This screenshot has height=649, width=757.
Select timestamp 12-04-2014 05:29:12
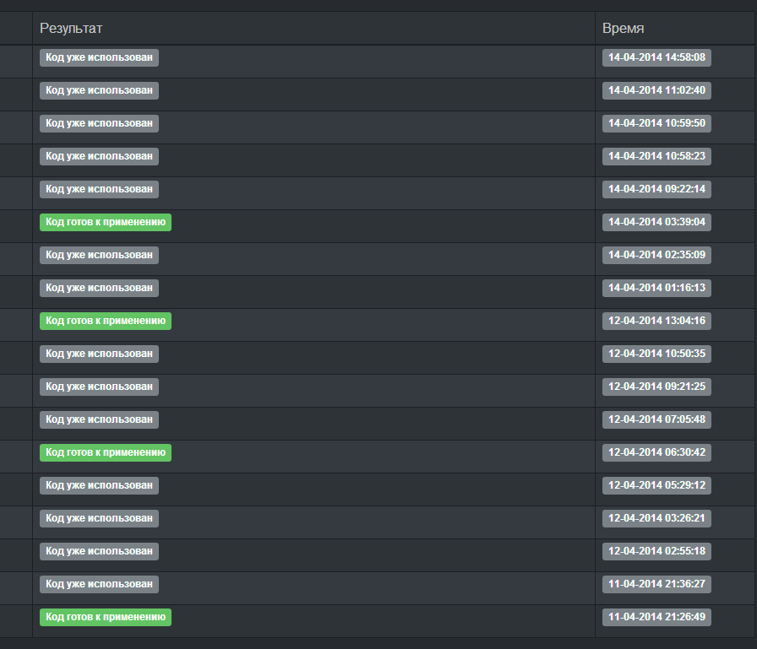point(656,485)
